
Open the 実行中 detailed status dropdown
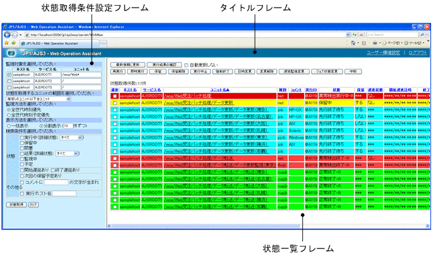click(71, 138)
